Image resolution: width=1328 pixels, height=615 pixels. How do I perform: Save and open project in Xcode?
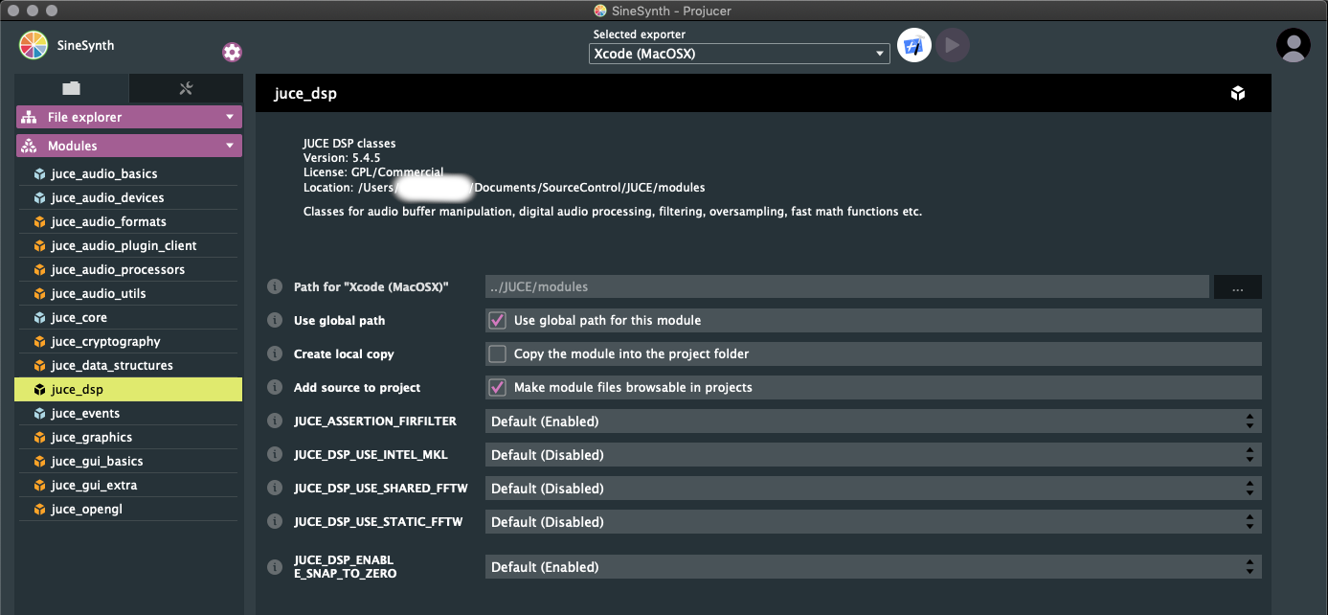tap(914, 45)
